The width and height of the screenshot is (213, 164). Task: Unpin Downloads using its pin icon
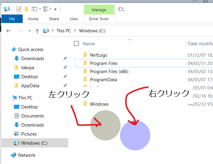click(x=65, y=58)
